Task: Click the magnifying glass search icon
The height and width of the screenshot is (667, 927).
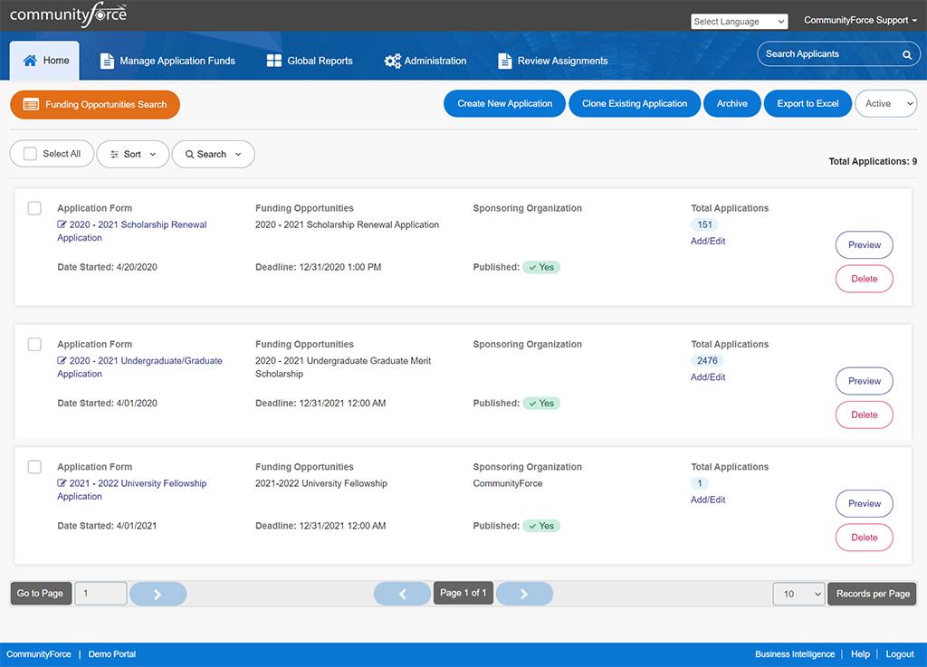Action: pos(906,53)
